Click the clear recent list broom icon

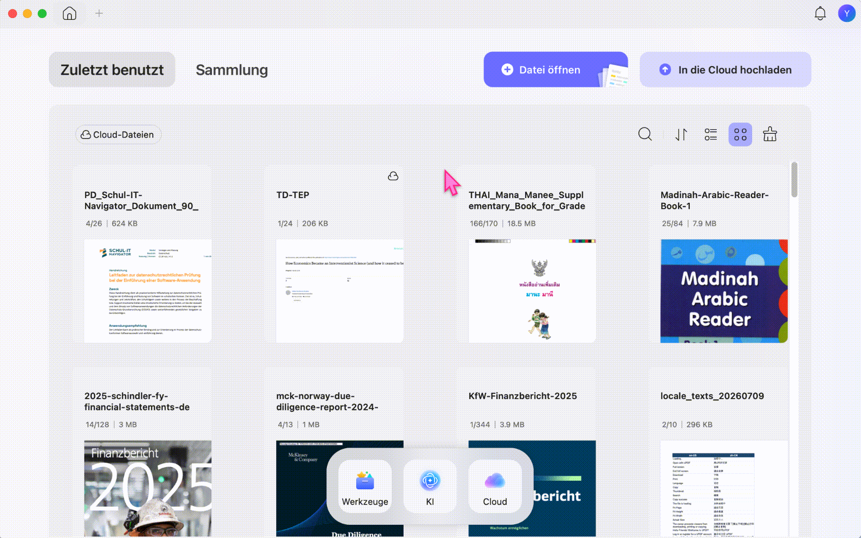[x=770, y=134]
